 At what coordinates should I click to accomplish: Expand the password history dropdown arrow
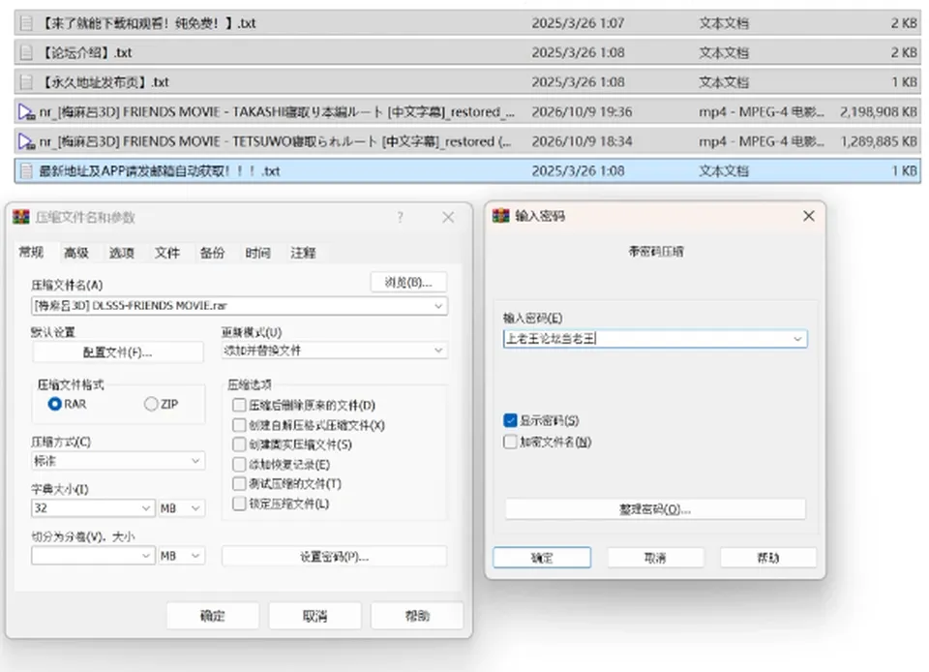797,338
